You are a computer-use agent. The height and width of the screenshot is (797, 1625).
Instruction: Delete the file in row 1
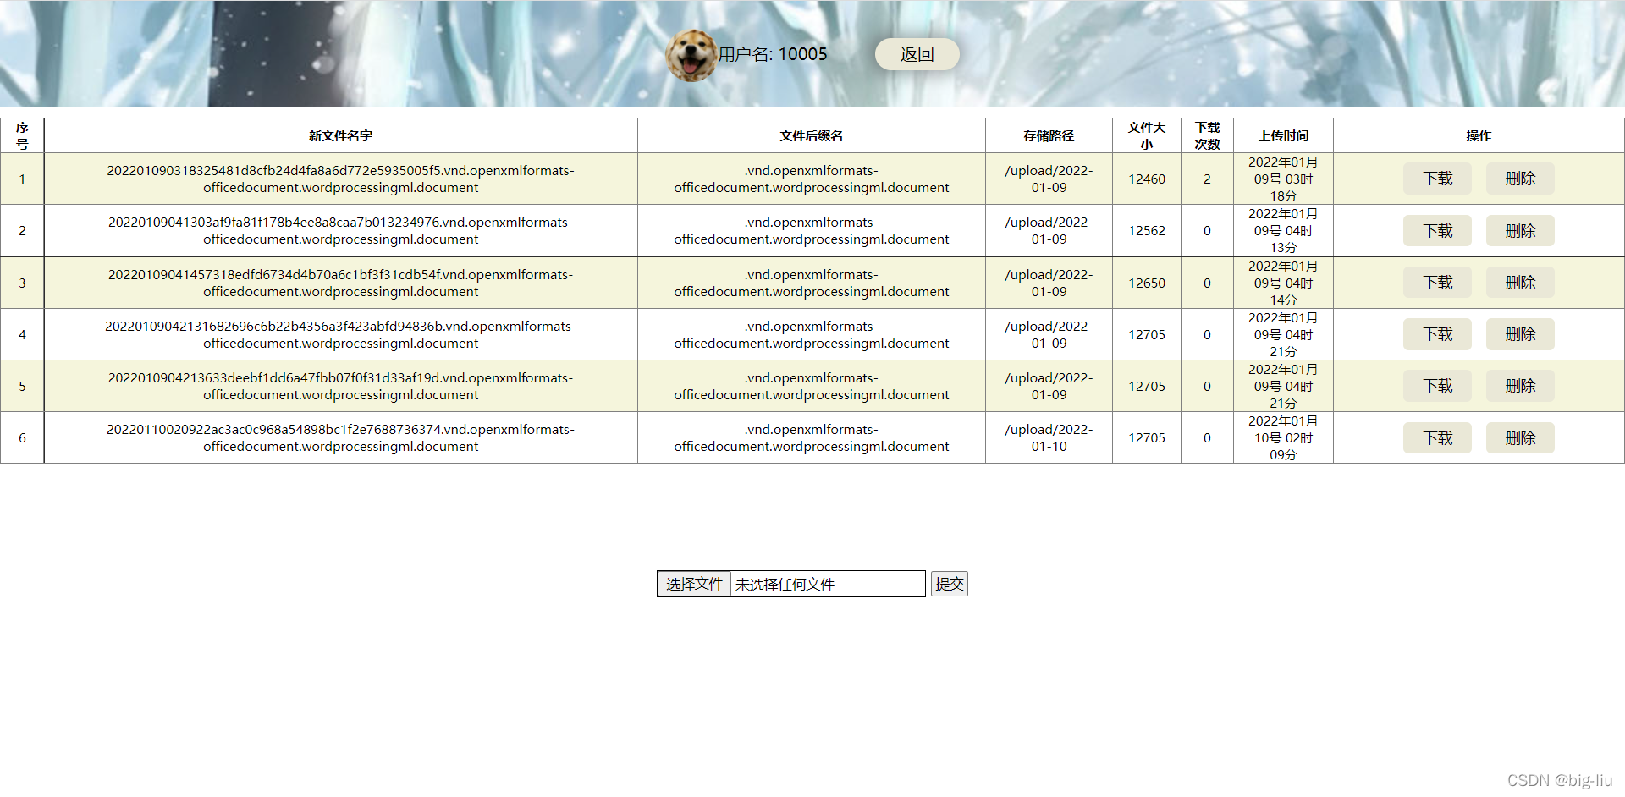pyautogui.click(x=1520, y=179)
